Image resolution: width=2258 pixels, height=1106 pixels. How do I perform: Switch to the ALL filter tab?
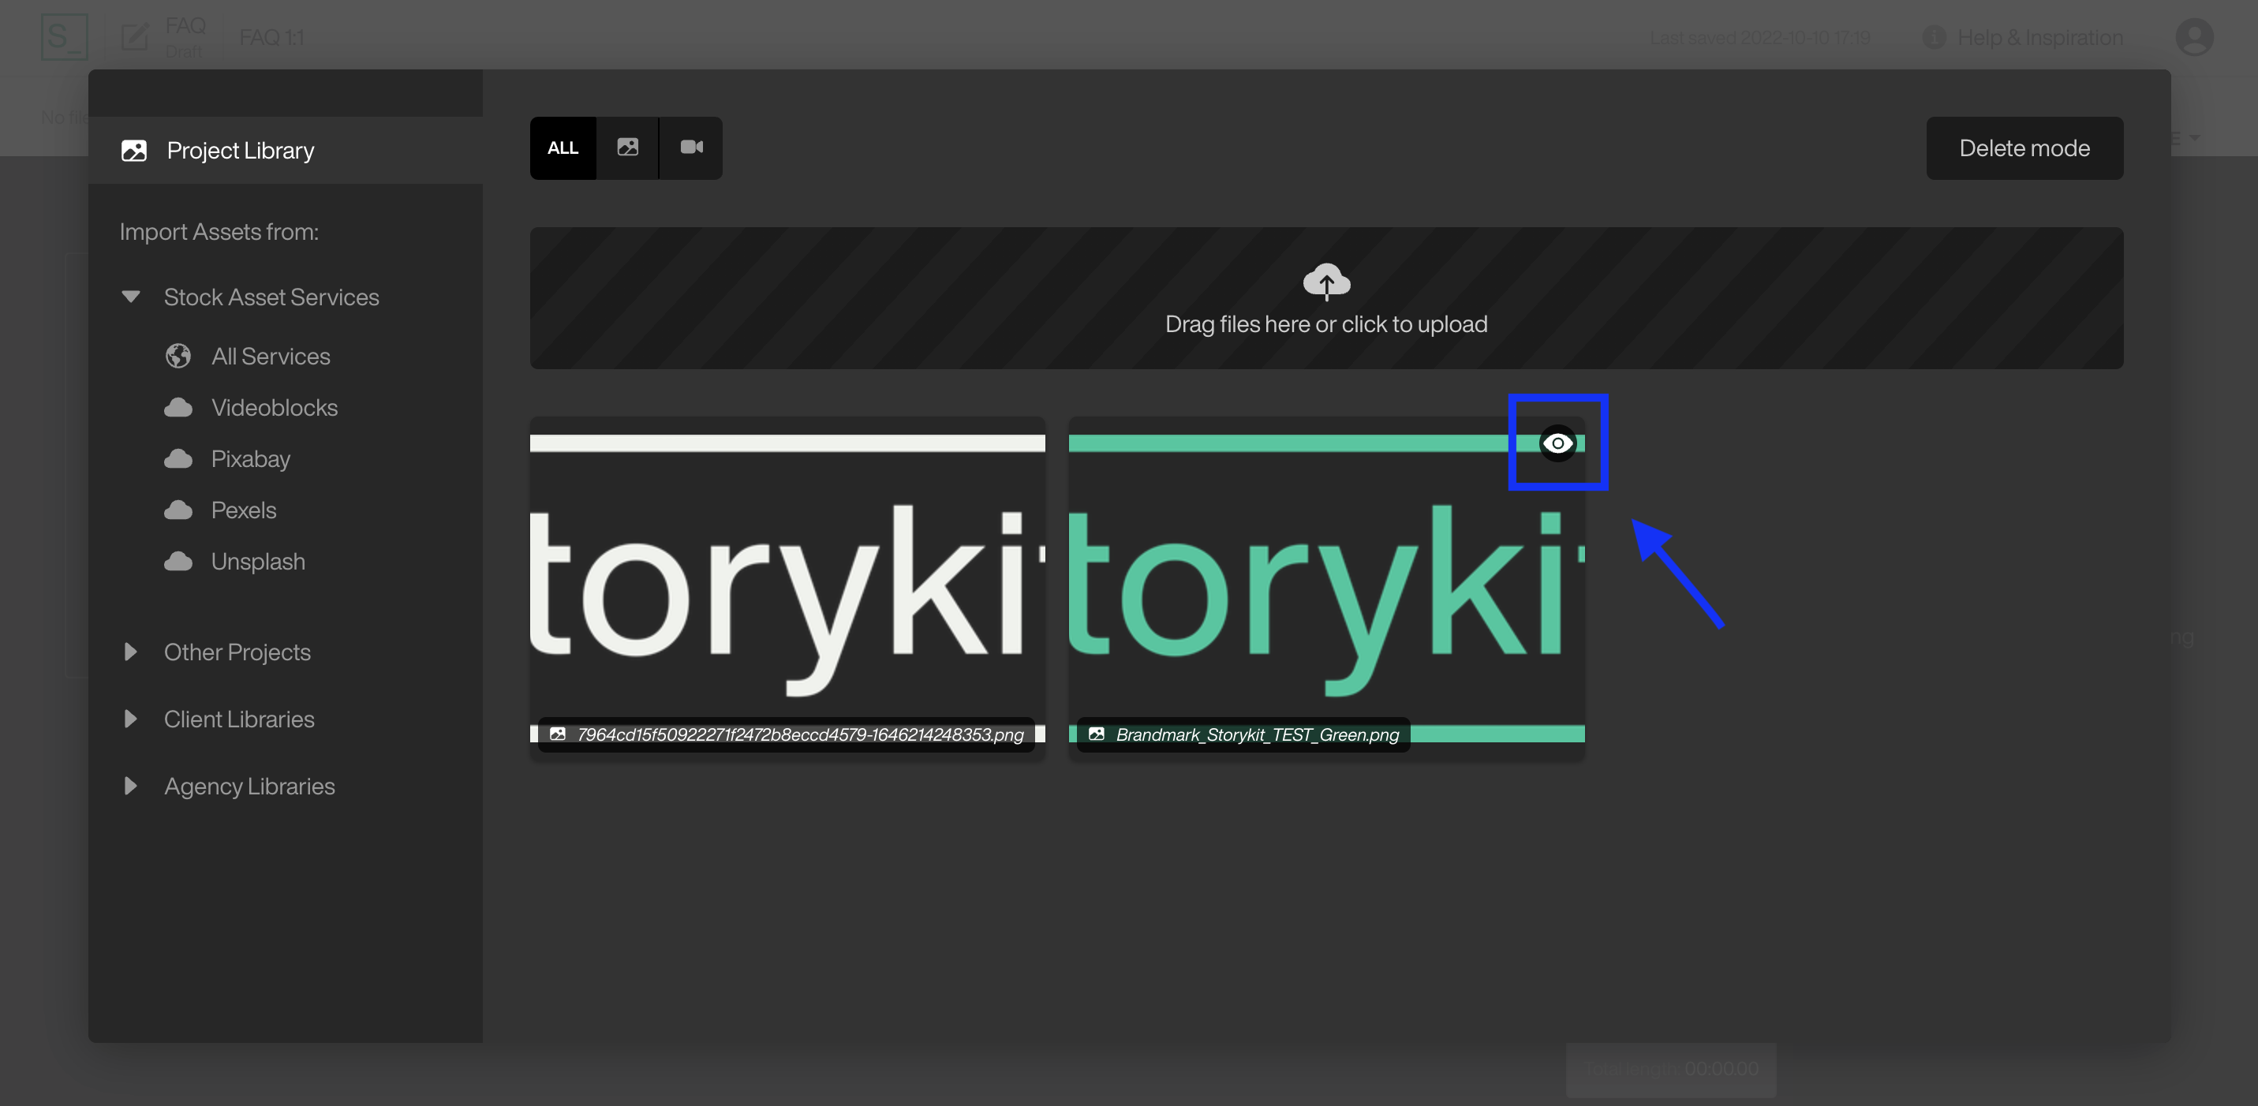(x=562, y=148)
